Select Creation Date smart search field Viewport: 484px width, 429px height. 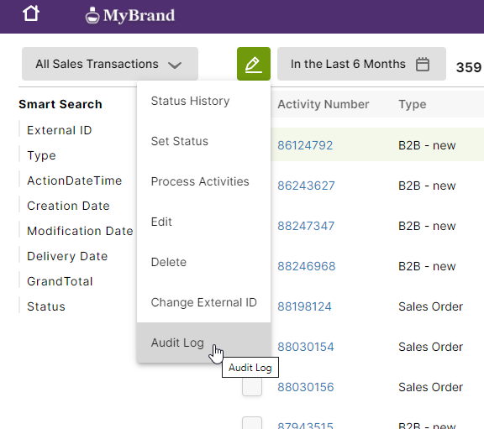click(68, 206)
